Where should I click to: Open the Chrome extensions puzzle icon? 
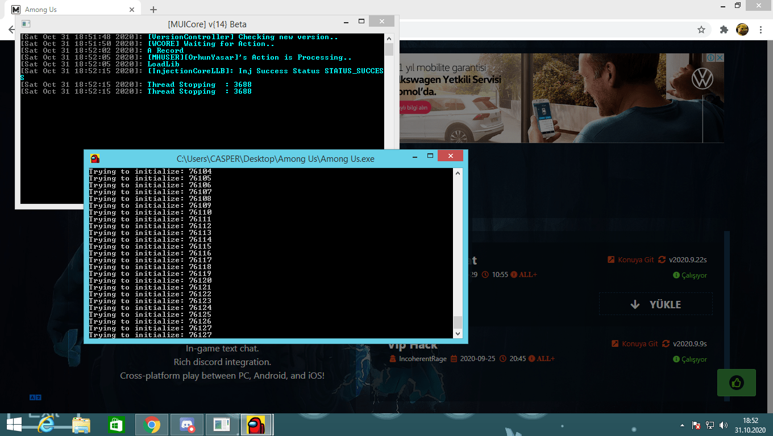click(x=724, y=30)
